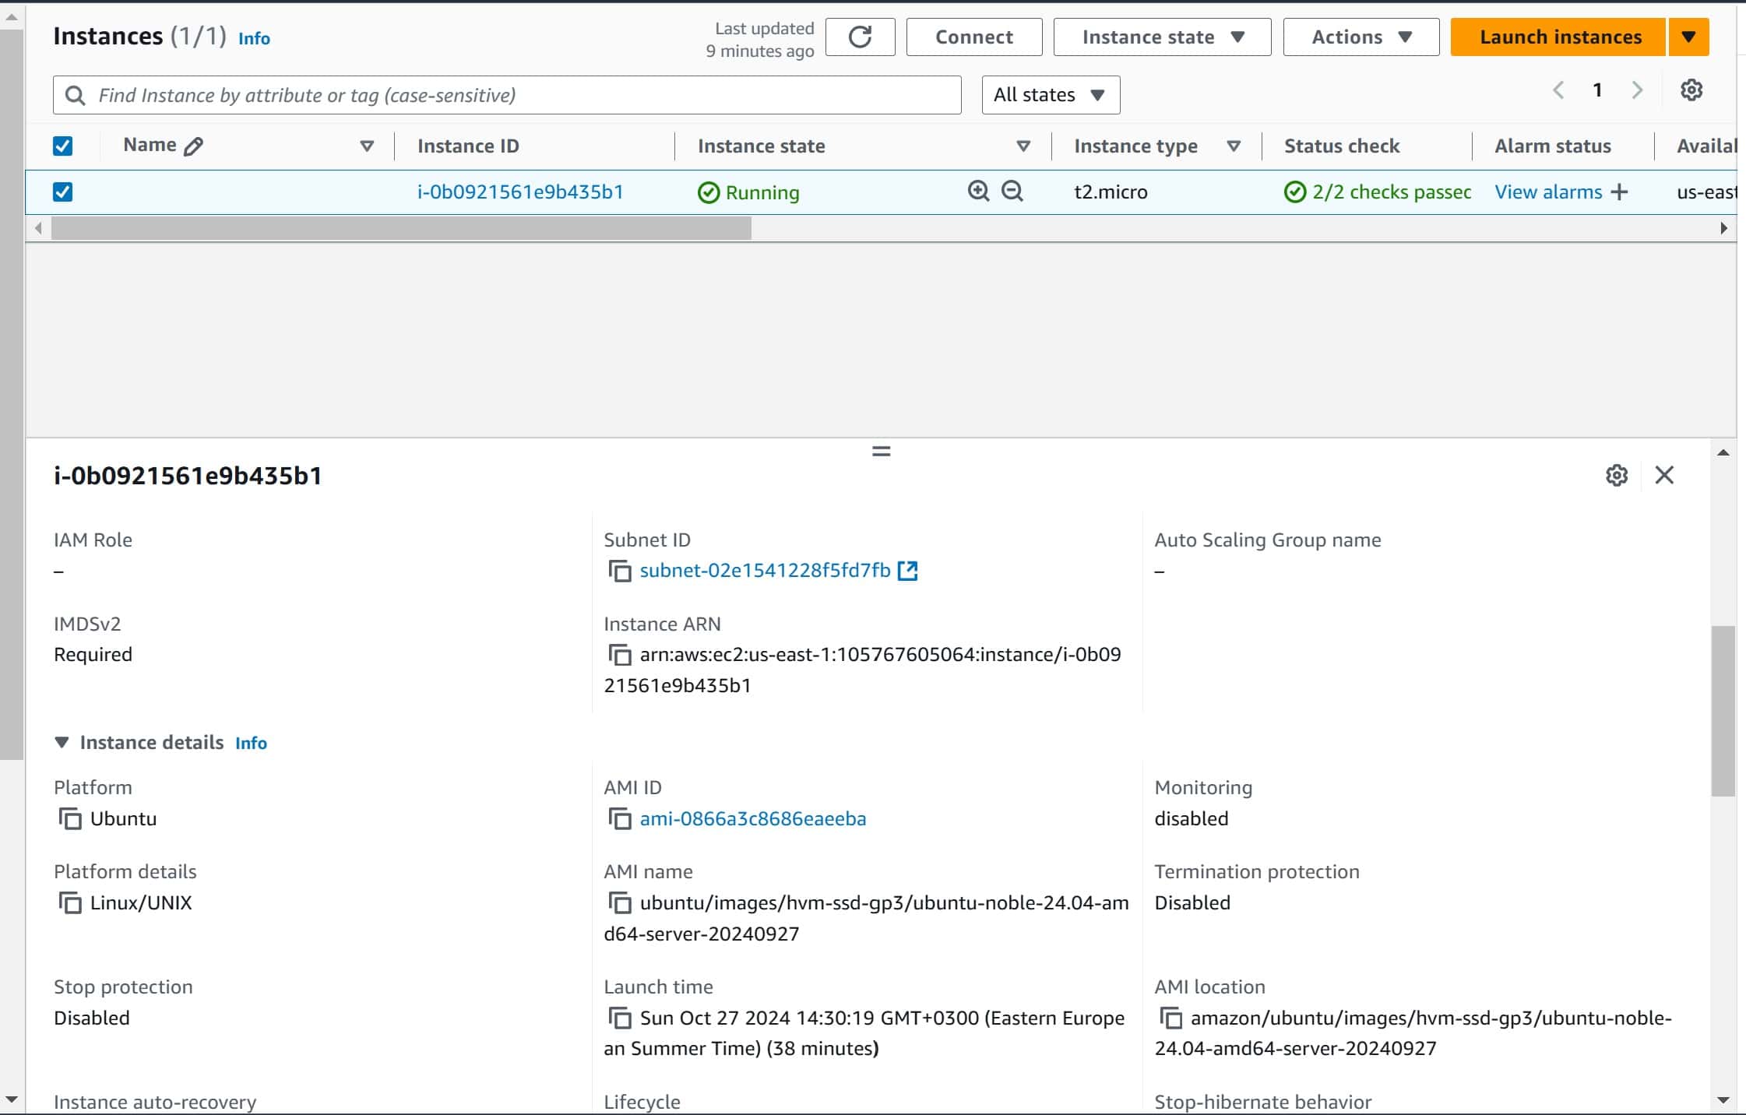This screenshot has width=1746, height=1115.
Task: Zoom in on the Running state filter
Action: pos(977,191)
